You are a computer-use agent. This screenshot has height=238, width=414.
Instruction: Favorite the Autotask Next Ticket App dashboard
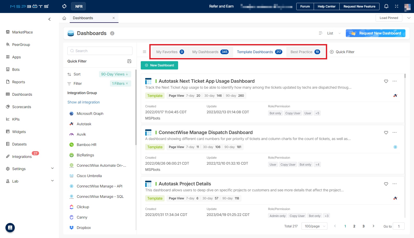(386, 81)
